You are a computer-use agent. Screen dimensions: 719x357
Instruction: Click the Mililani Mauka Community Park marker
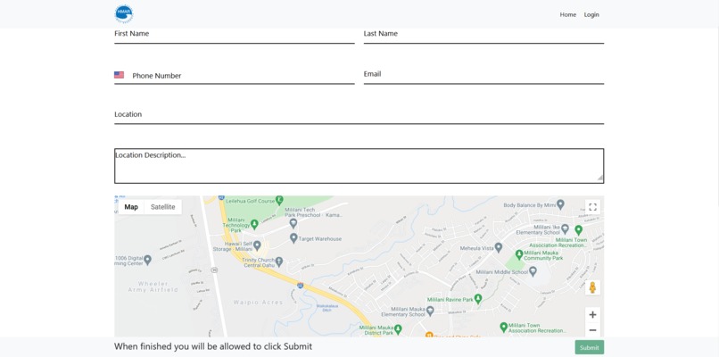(x=519, y=253)
